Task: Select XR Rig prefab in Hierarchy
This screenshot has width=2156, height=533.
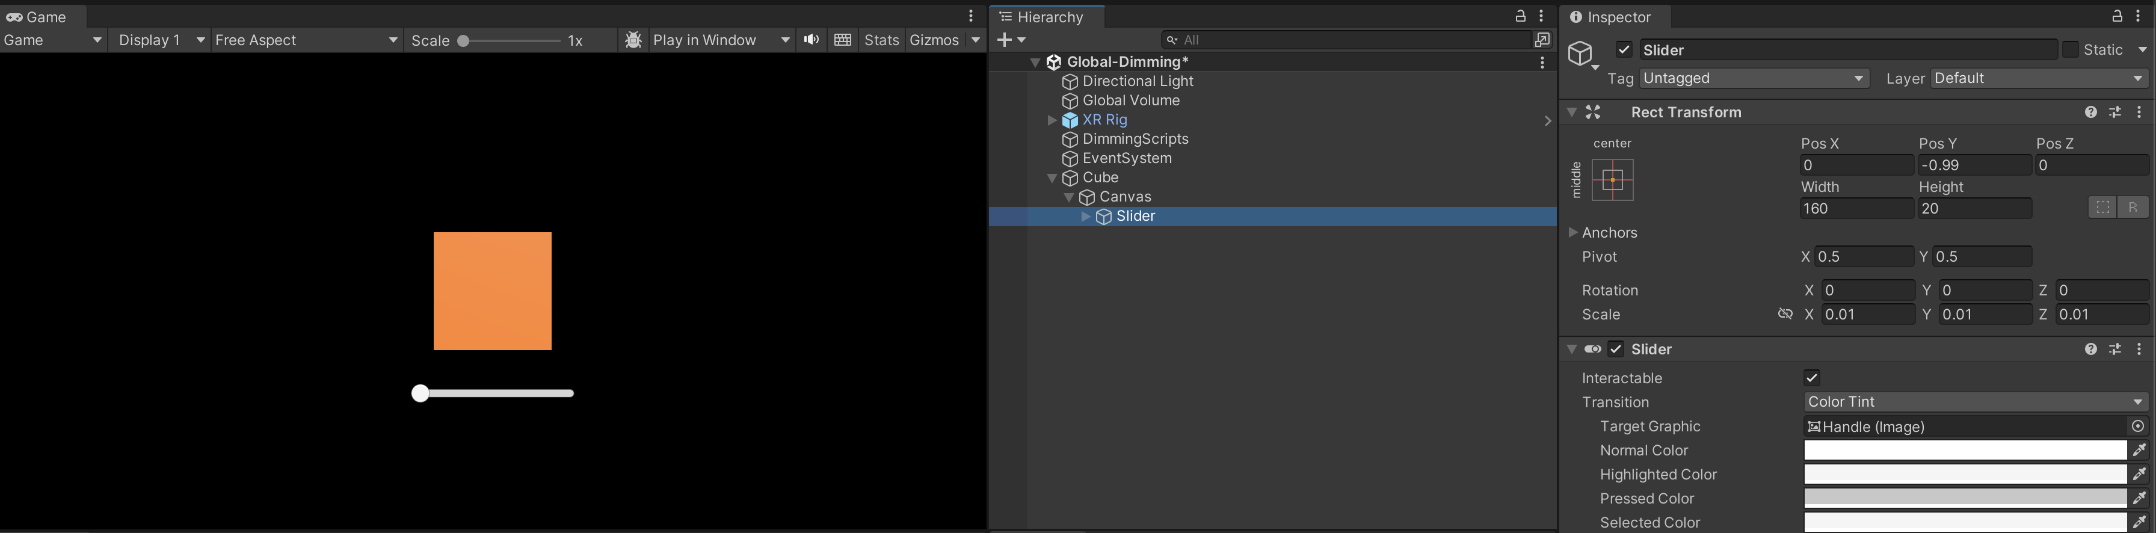Action: point(1104,120)
